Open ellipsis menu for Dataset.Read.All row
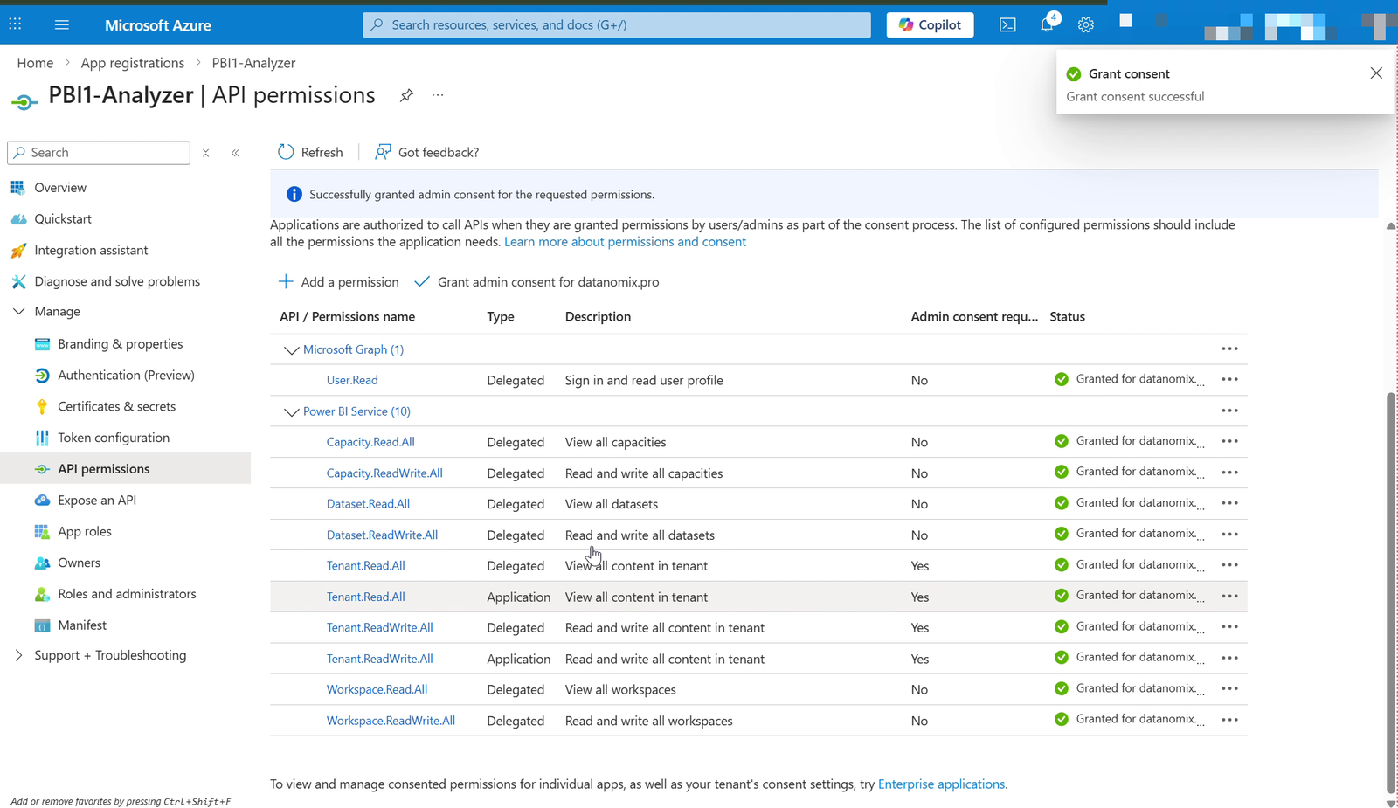The width and height of the screenshot is (1398, 808). click(1229, 503)
